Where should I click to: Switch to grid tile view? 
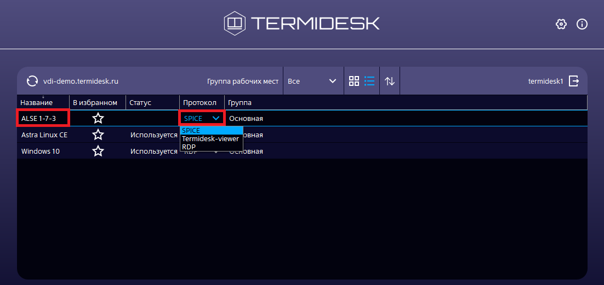pos(354,81)
